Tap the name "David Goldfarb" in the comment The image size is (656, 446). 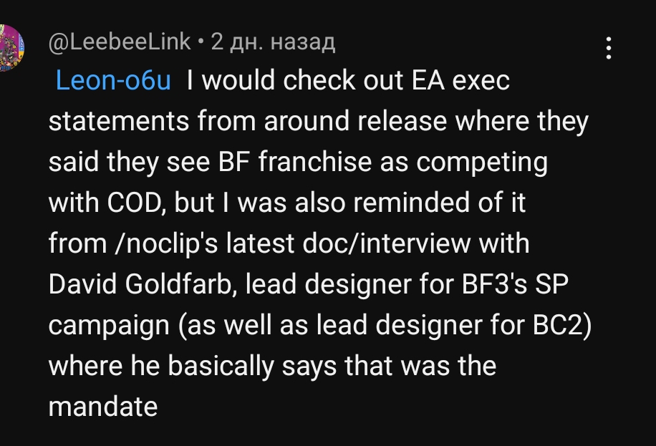click(x=141, y=285)
